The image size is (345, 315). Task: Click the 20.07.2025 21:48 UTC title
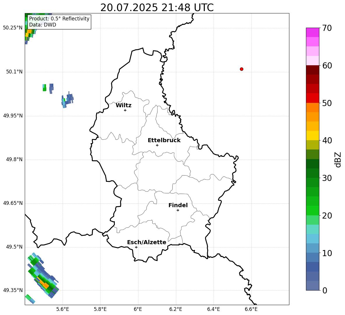[157, 8]
